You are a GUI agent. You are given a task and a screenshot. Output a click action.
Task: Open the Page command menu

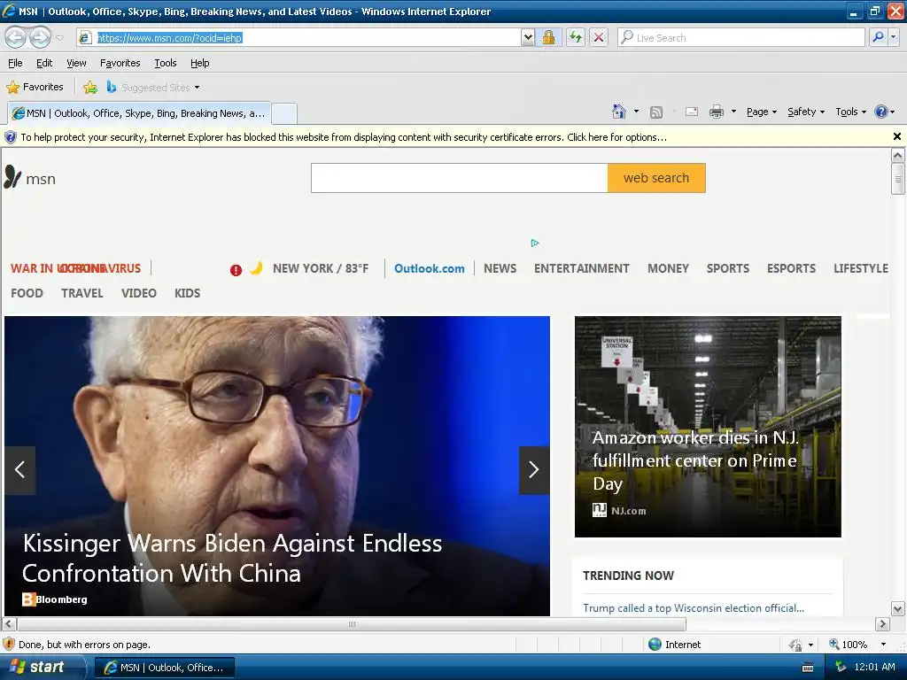point(761,112)
